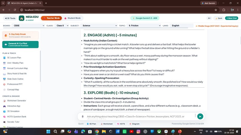This screenshot has width=241, height=135.
Task: Open a new browser tab
Action: click(46, 3)
